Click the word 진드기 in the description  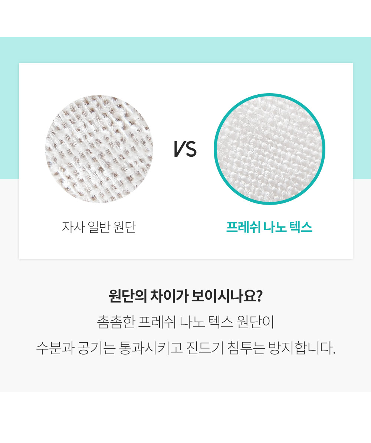click(205, 348)
